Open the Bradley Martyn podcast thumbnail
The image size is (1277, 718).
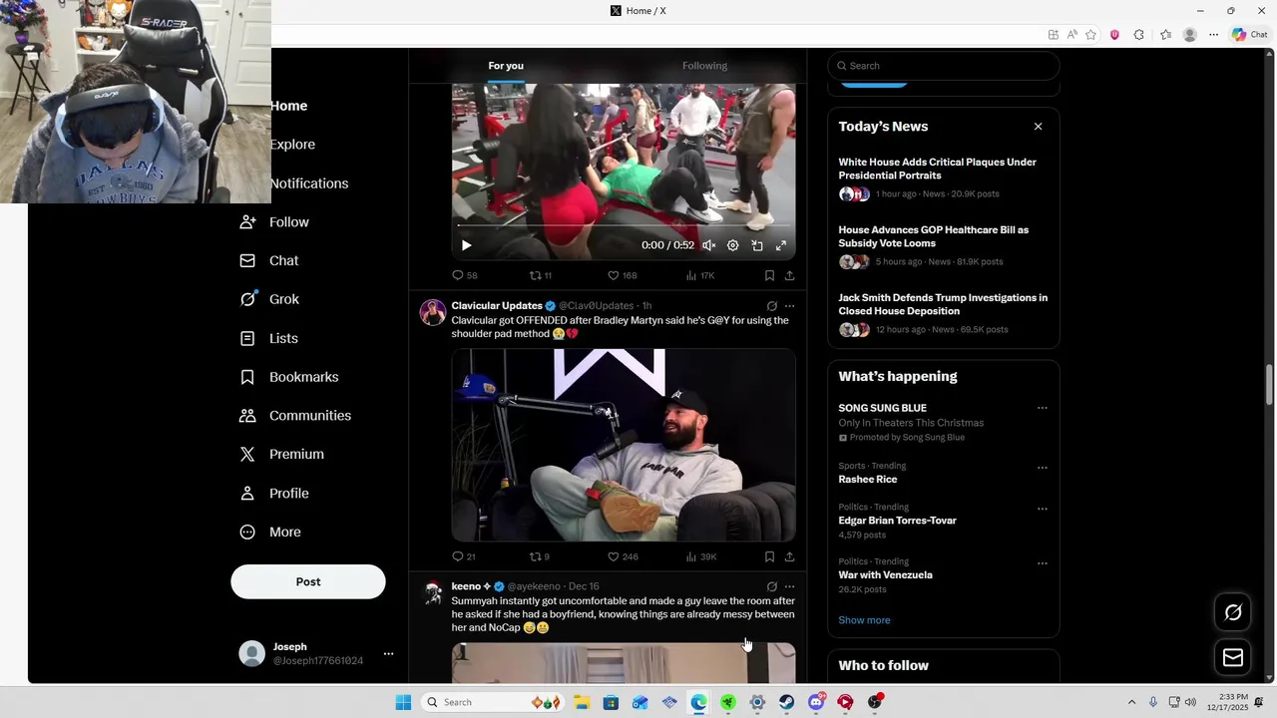click(x=624, y=445)
